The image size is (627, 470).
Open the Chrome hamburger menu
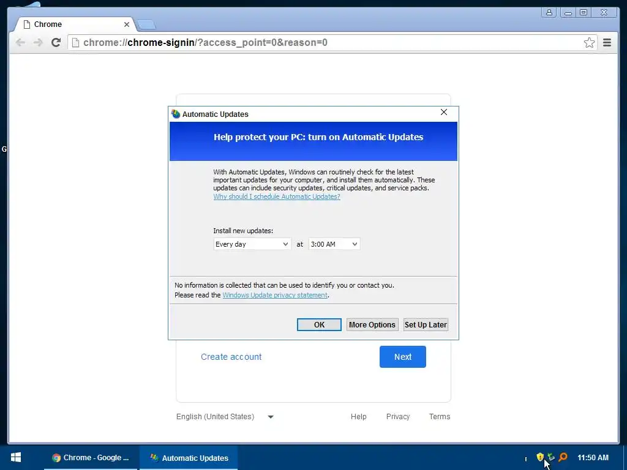coord(607,42)
